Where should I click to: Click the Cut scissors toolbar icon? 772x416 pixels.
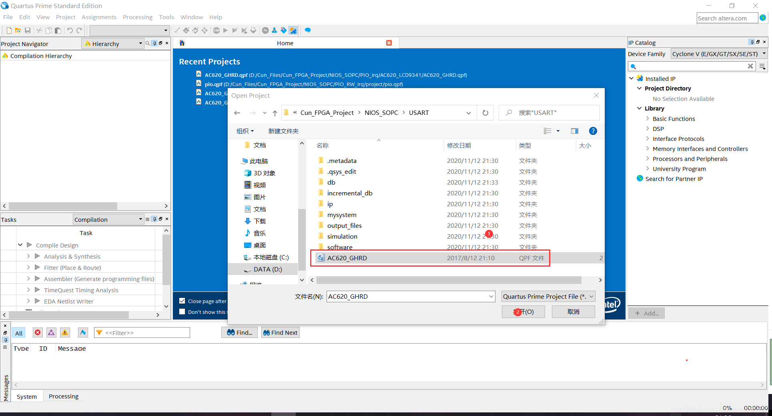pyautogui.click(x=39, y=30)
